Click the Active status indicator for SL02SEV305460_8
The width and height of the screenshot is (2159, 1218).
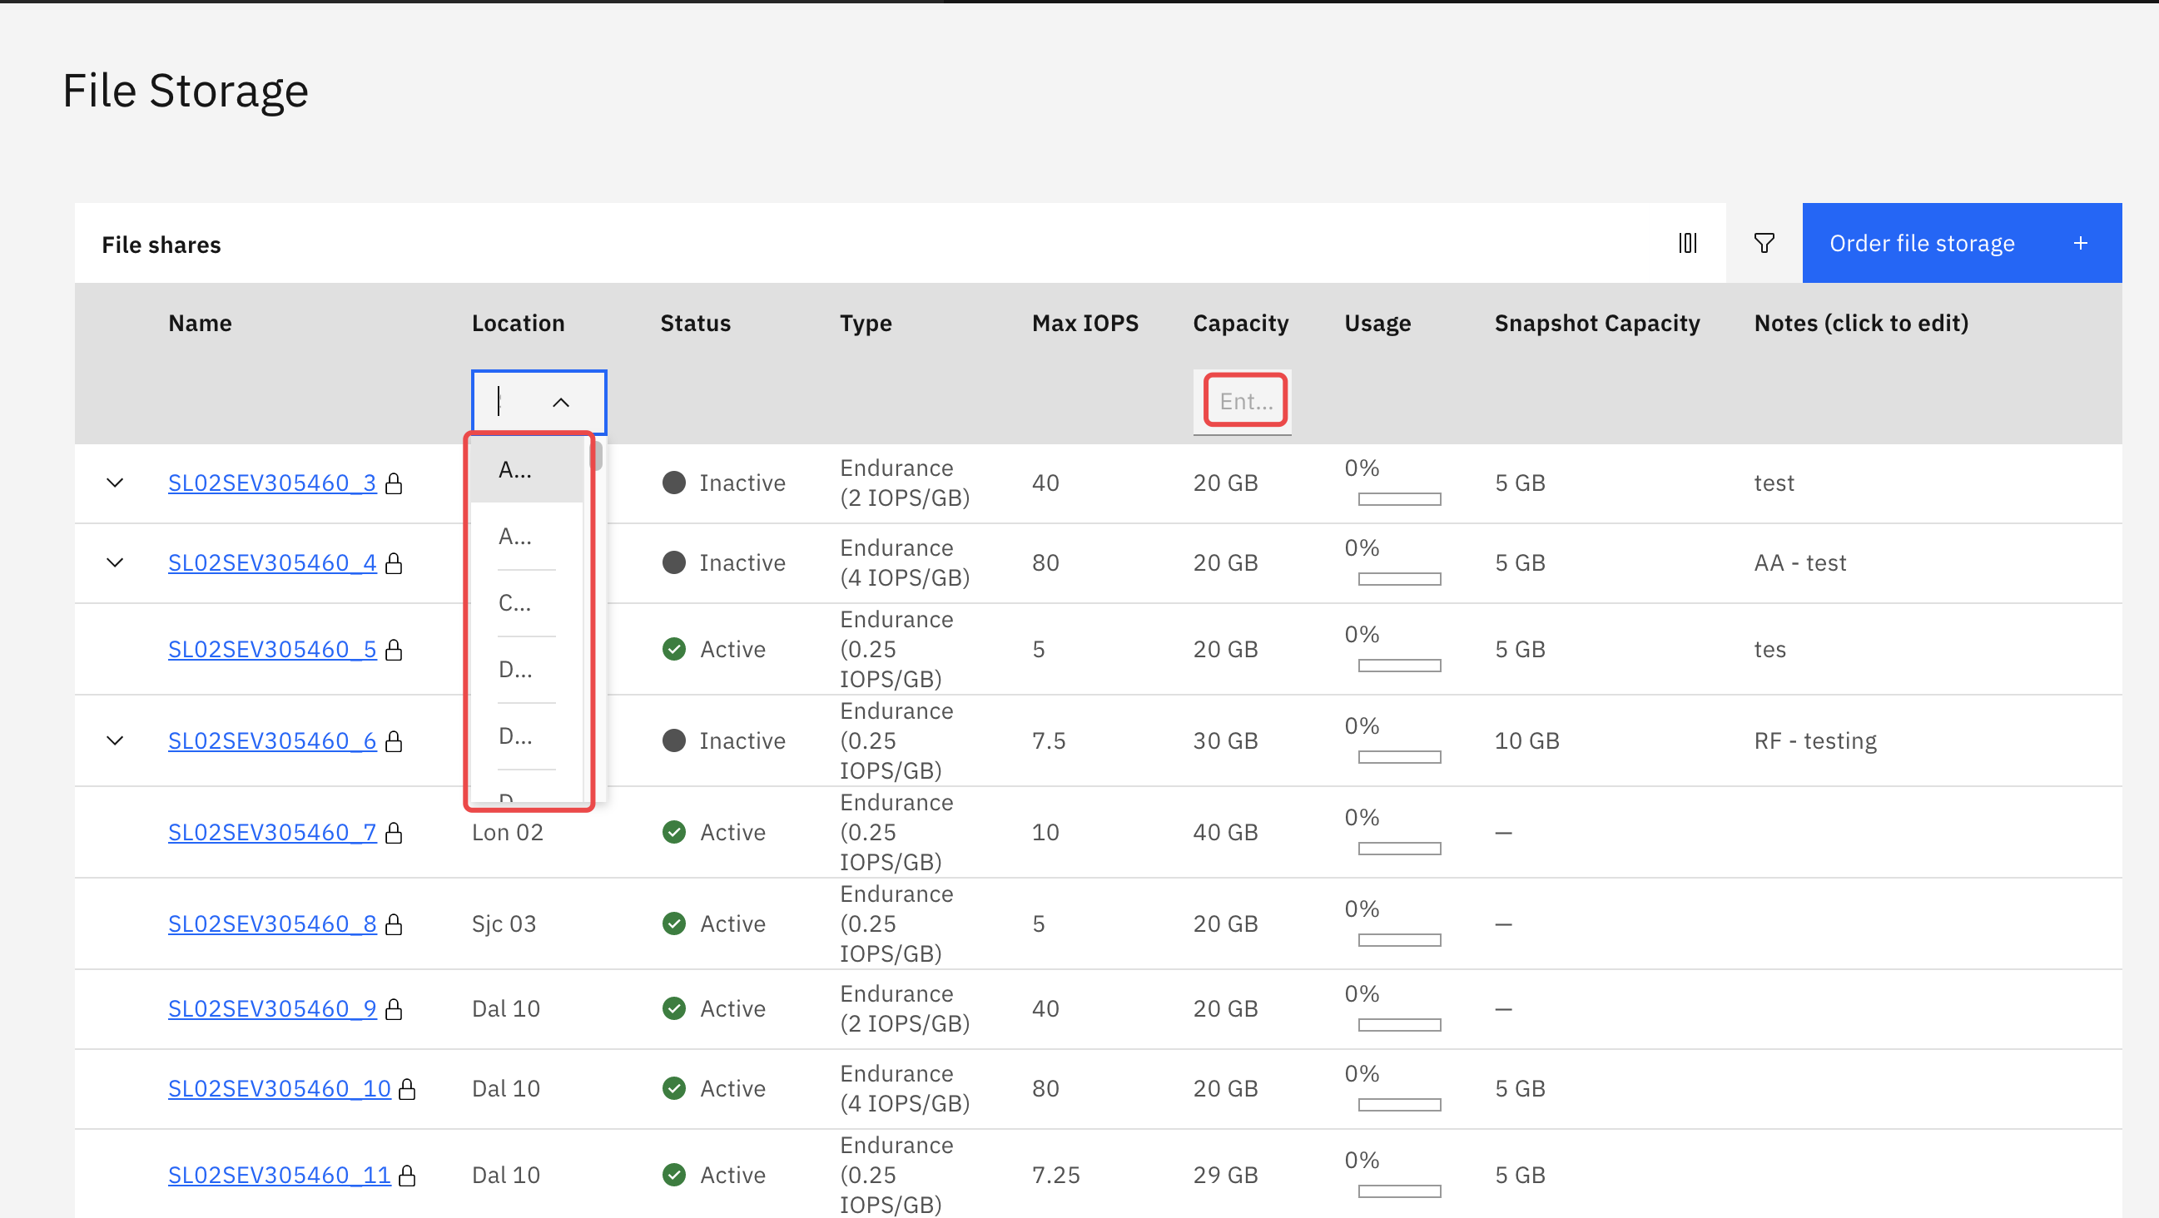pos(674,923)
